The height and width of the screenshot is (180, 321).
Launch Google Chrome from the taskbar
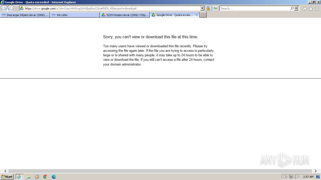(x=45, y=177)
